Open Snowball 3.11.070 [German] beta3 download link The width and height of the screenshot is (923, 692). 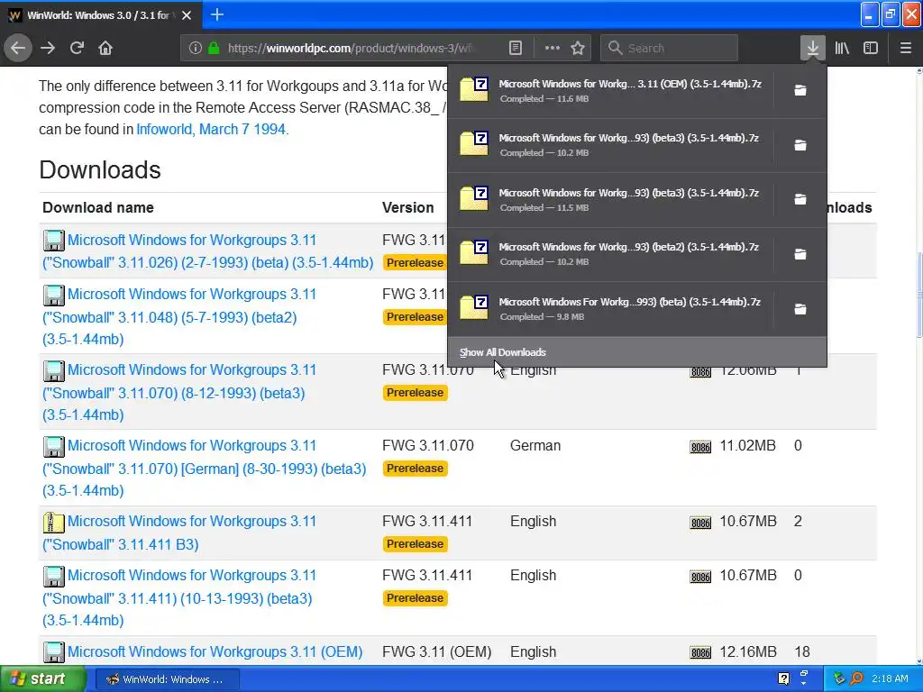204,469
